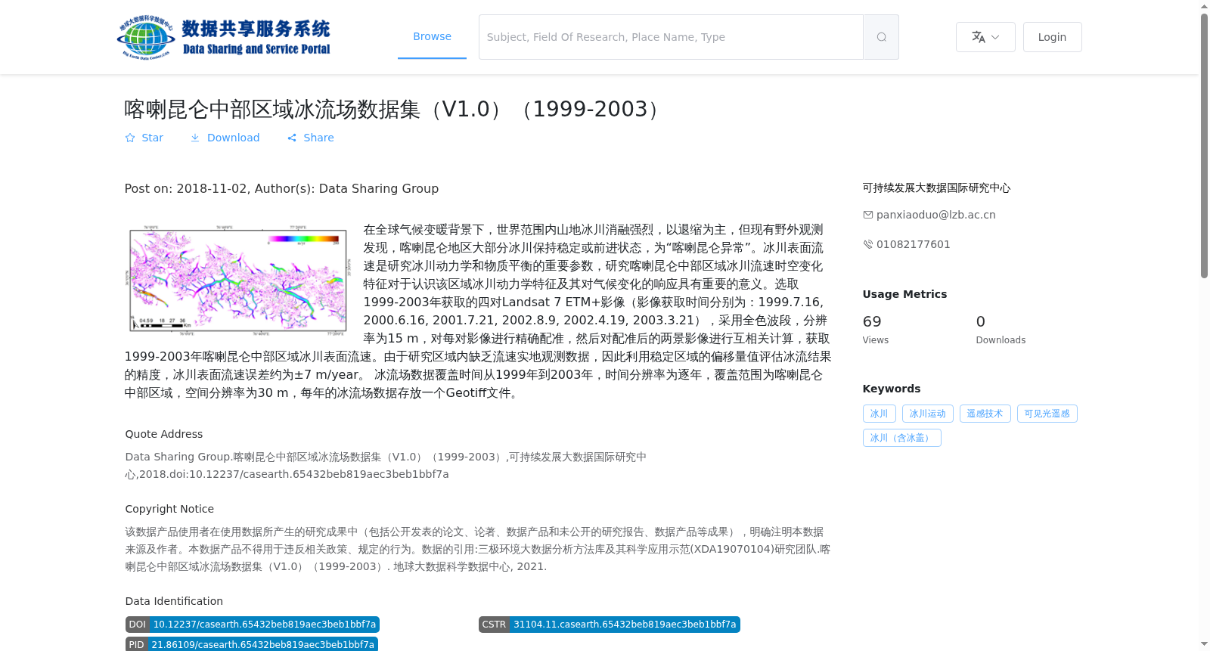The height and width of the screenshot is (651, 1210).
Task: Open the PID 21.86109 badge link
Action: (x=252, y=644)
